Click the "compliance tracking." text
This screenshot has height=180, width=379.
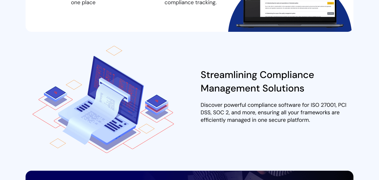(x=190, y=3)
